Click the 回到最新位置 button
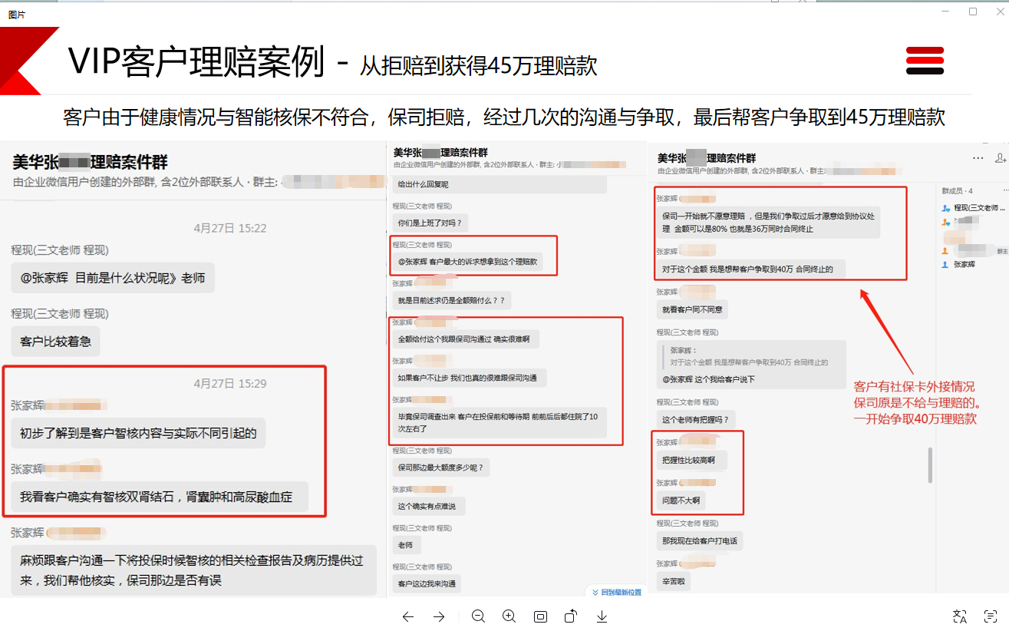1009x631 pixels. tap(615, 592)
